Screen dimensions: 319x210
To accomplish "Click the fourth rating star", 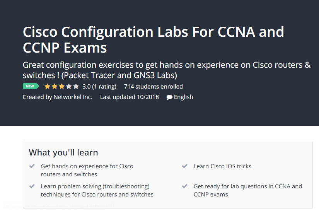I will coord(69,87).
